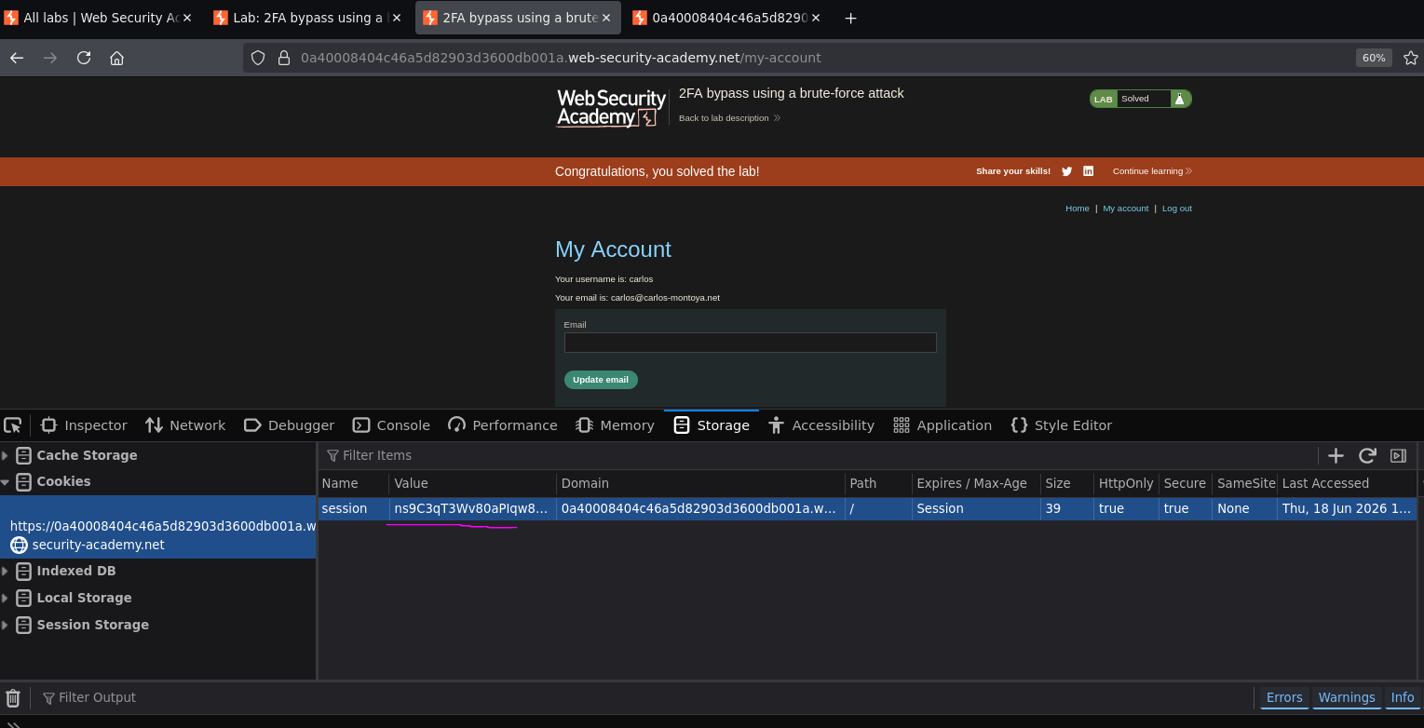Click the padlock site security icon
This screenshot has width=1424, height=728.
coord(284,58)
